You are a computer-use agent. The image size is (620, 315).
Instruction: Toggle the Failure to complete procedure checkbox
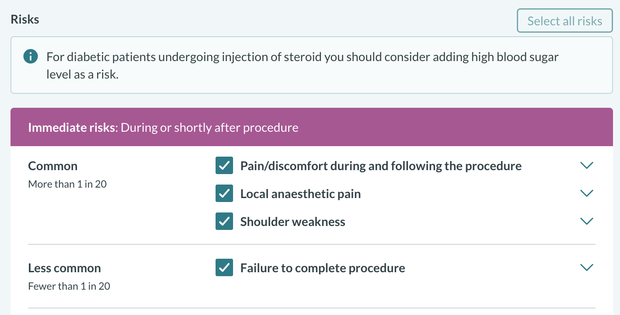pyautogui.click(x=224, y=268)
